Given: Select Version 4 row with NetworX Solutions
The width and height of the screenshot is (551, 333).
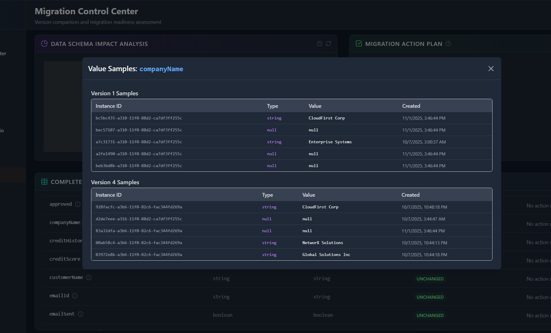Looking at the screenshot, I should pos(292,243).
